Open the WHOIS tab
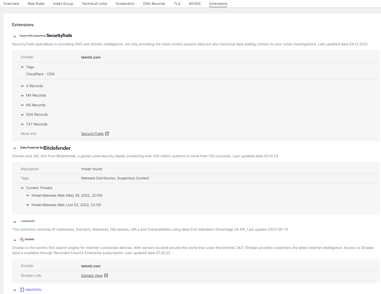This screenshot has height=294, width=381. point(195,4)
